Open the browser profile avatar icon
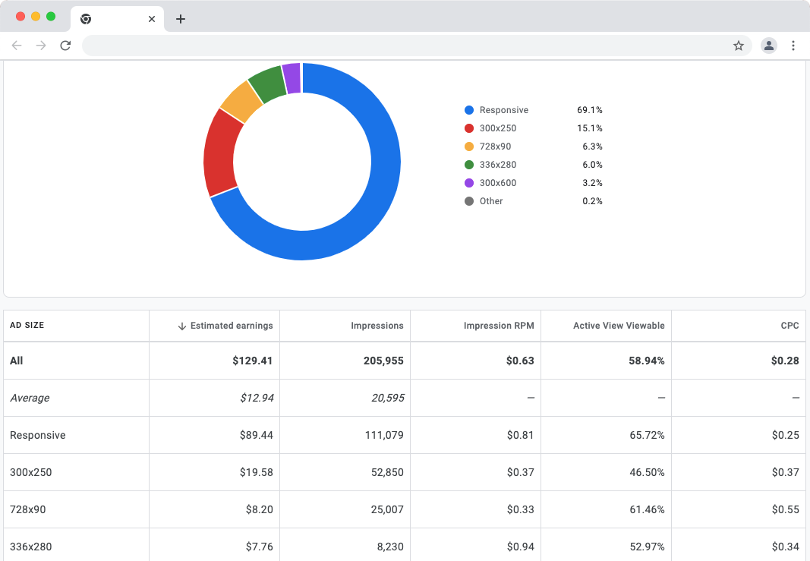Screen dimensions: 810x561 click(x=768, y=46)
